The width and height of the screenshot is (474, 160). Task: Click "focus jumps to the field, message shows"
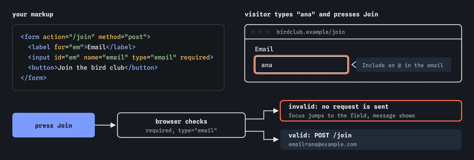tap(352, 116)
